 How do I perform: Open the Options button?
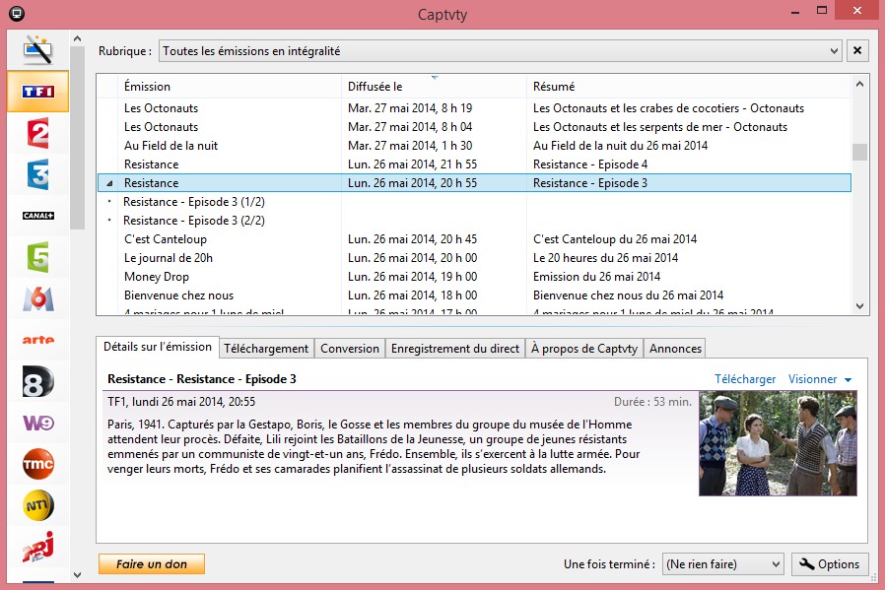pos(829,564)
